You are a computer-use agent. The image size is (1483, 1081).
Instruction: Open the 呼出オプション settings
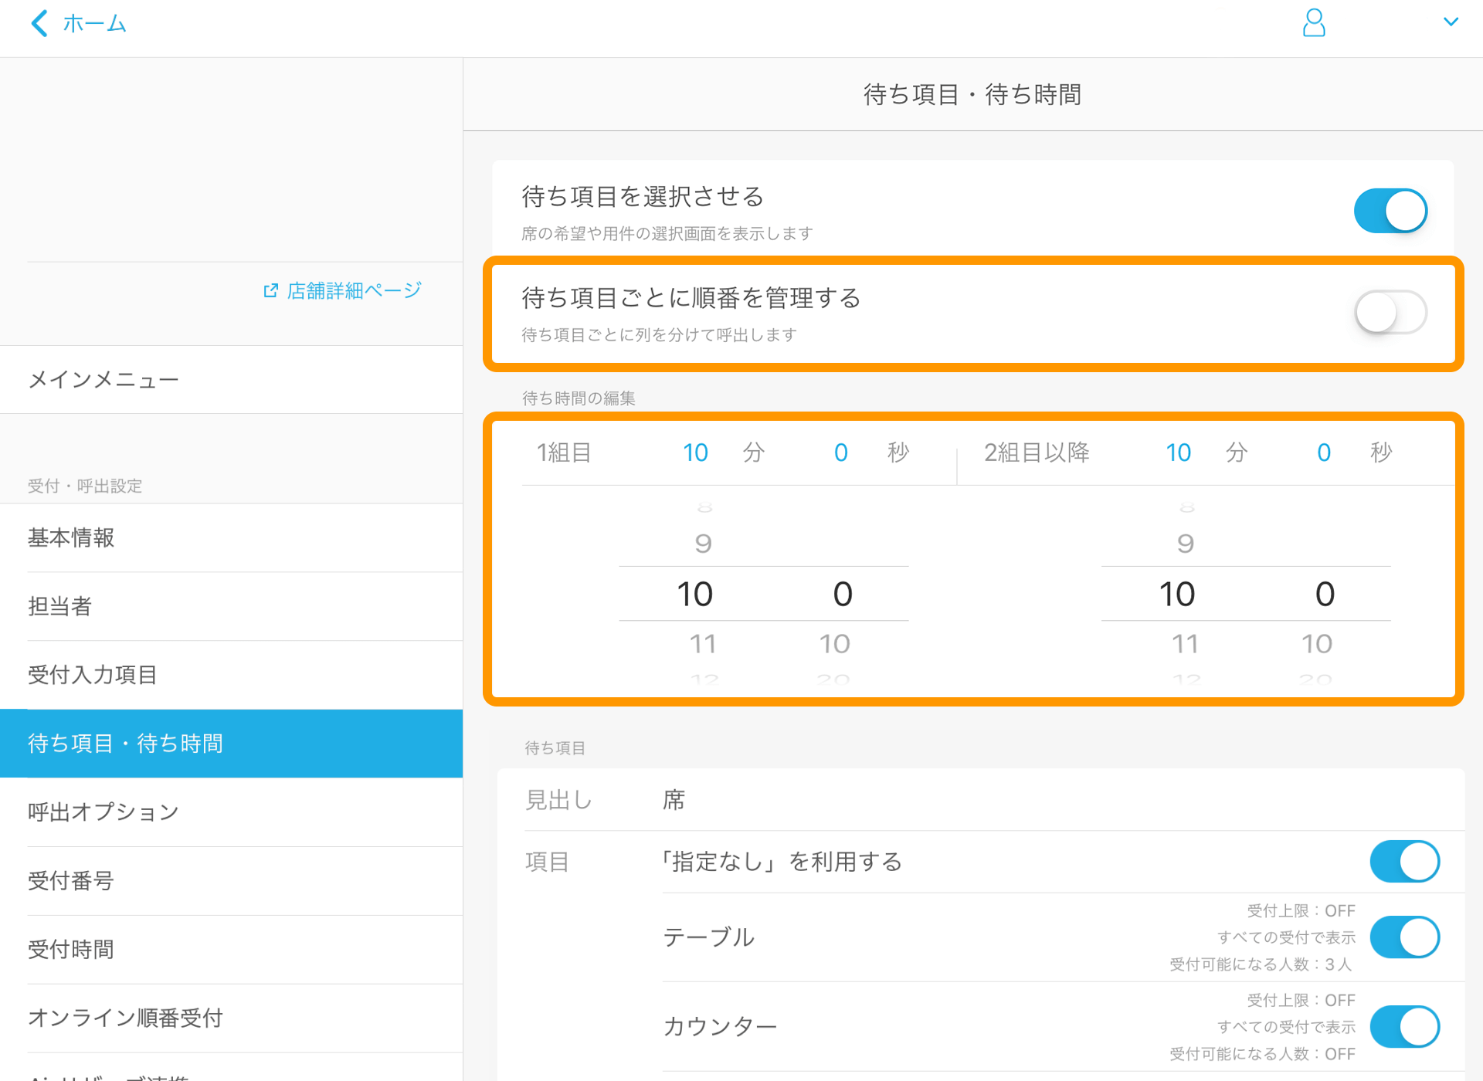102,812
